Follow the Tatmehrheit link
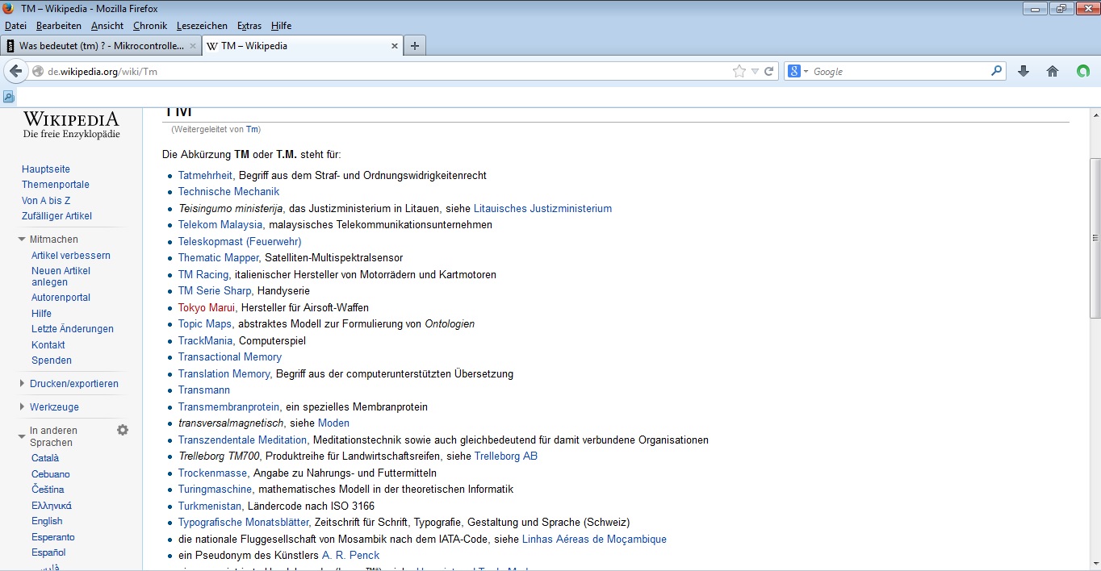 pos(206,175)
